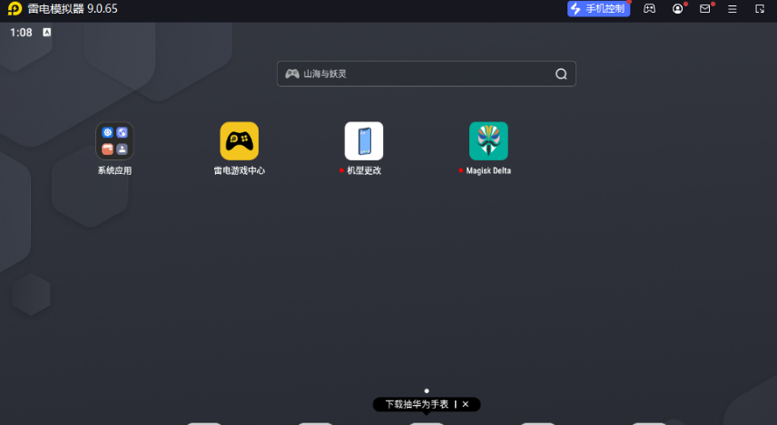Open the 机型更改 app
Screen dimensions: 777x425
pyautogui.click(x=363, y=141)
